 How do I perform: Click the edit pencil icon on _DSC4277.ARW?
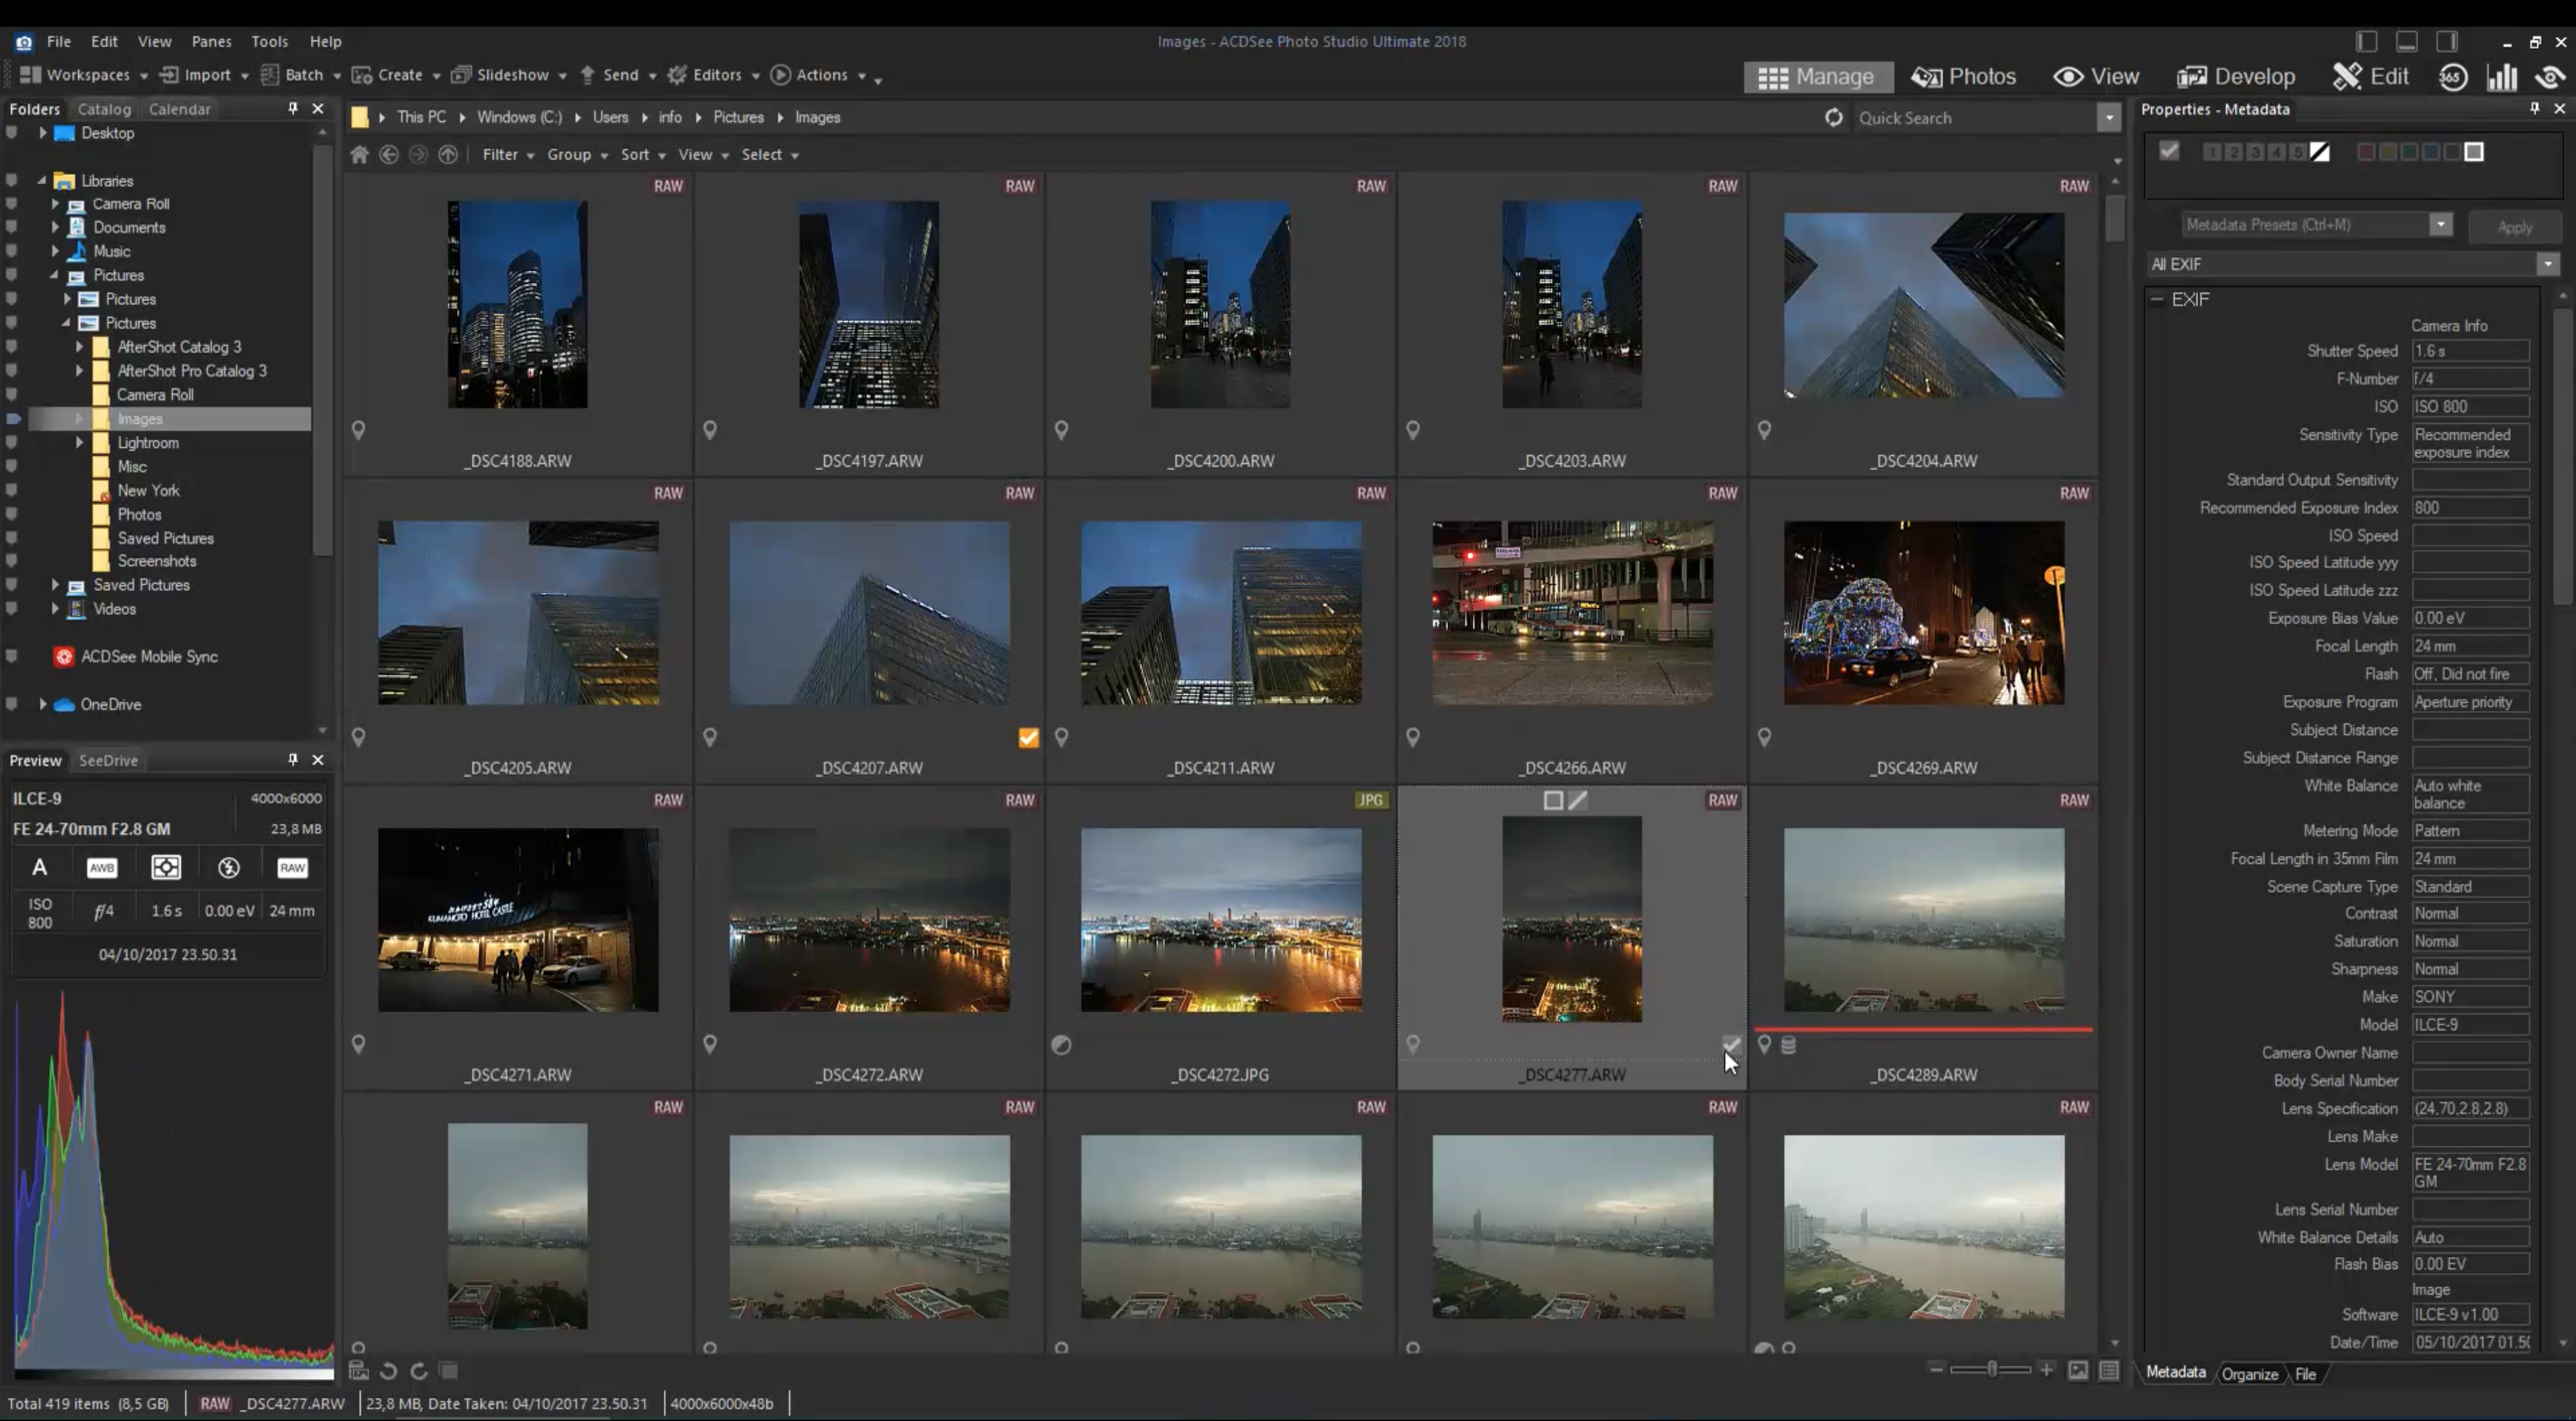tap(1578, 800)
